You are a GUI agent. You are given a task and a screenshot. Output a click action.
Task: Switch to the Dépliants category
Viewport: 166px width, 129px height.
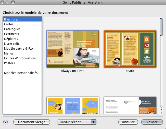click(11, 39)
